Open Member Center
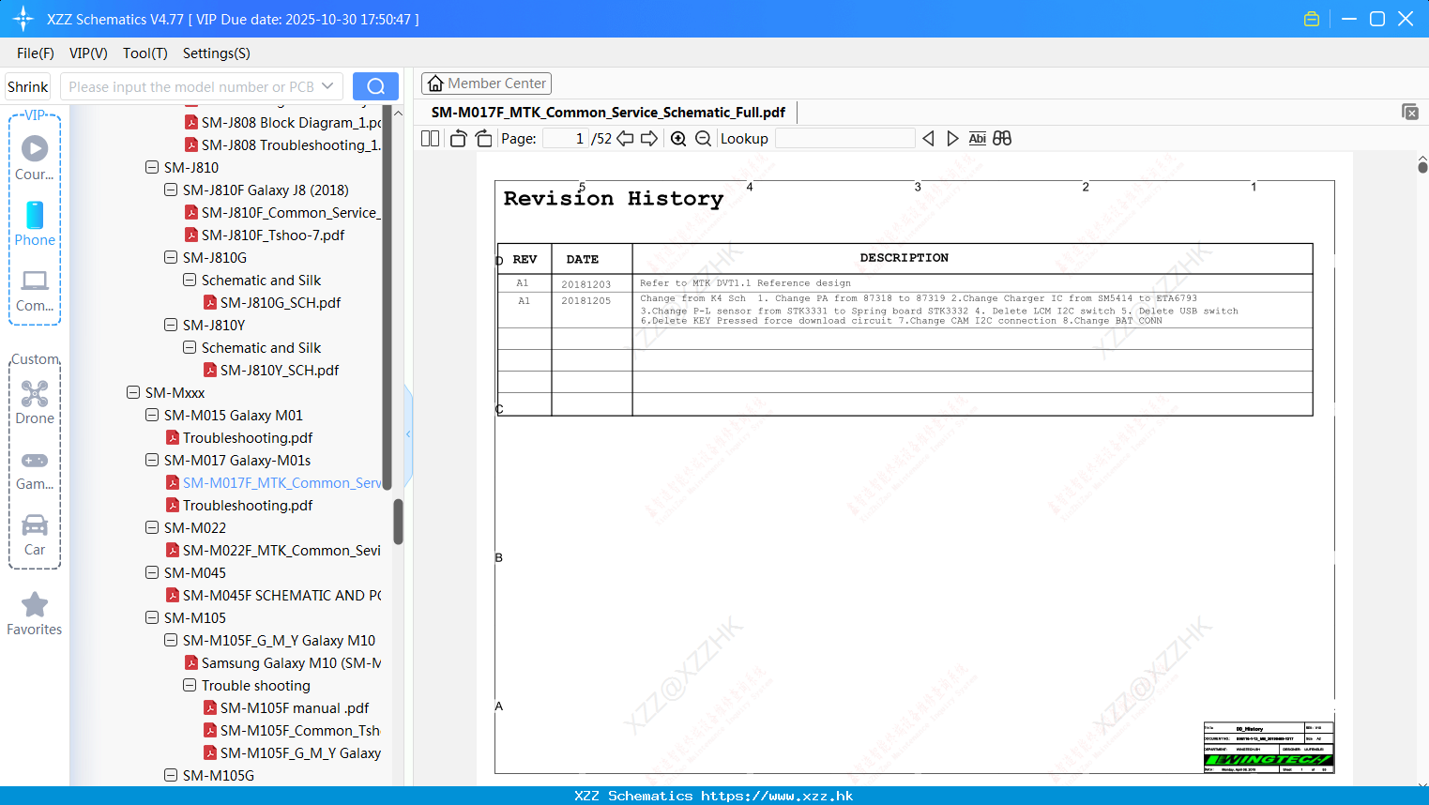Screen dimensions: 1429x805 (x=486, y=84)
